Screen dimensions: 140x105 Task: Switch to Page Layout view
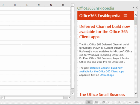[x=96, y=102]
